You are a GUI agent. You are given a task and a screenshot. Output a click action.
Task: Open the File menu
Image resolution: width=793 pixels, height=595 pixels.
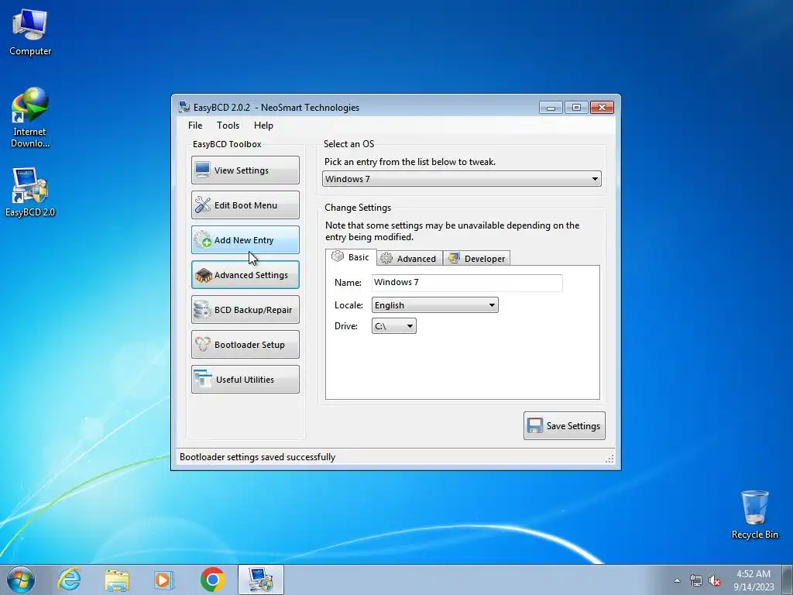tap(195, 126)
